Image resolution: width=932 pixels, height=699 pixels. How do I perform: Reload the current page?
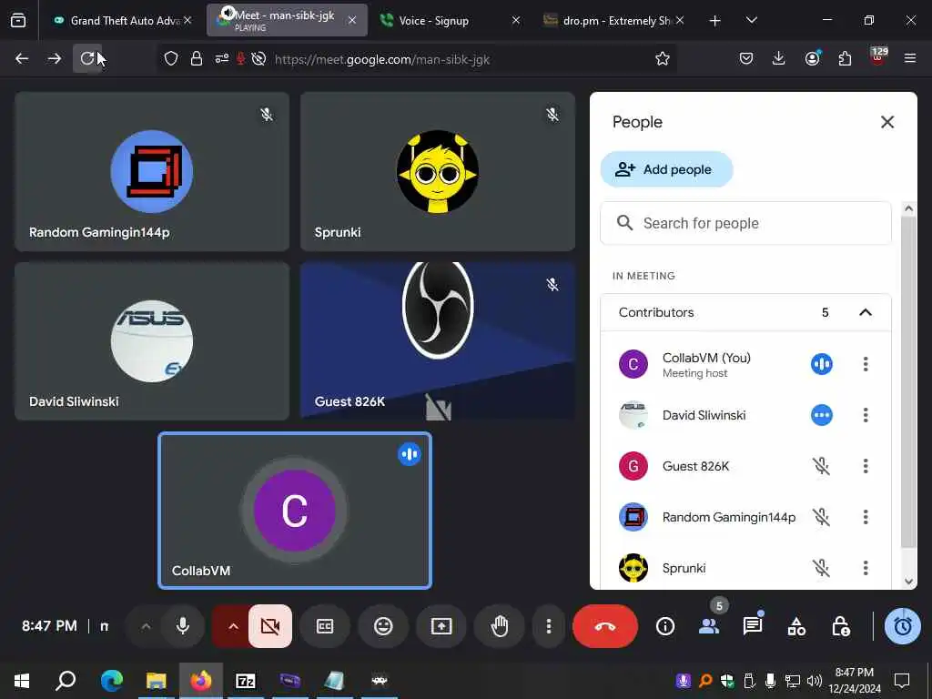coord(87,58)
